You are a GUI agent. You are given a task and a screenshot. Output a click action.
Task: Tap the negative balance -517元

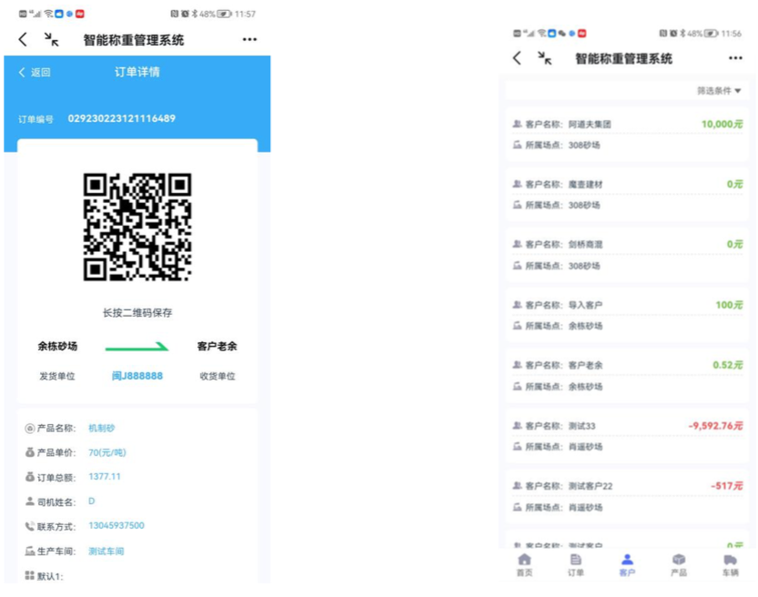[726, 486]
